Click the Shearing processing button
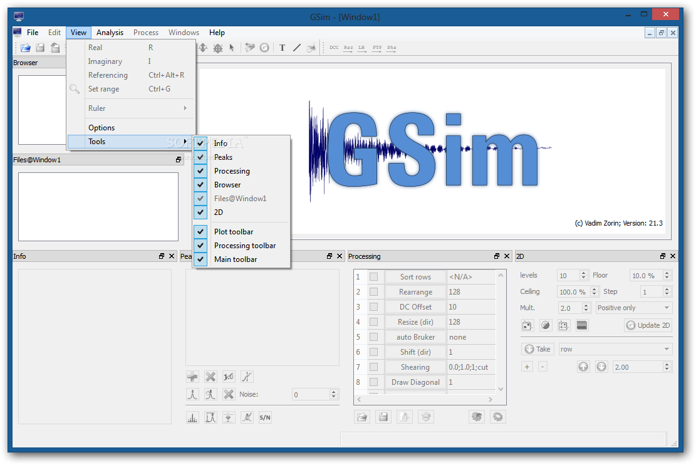The height and width of the screenshot is (465, 696). click(x=415, y=367)
